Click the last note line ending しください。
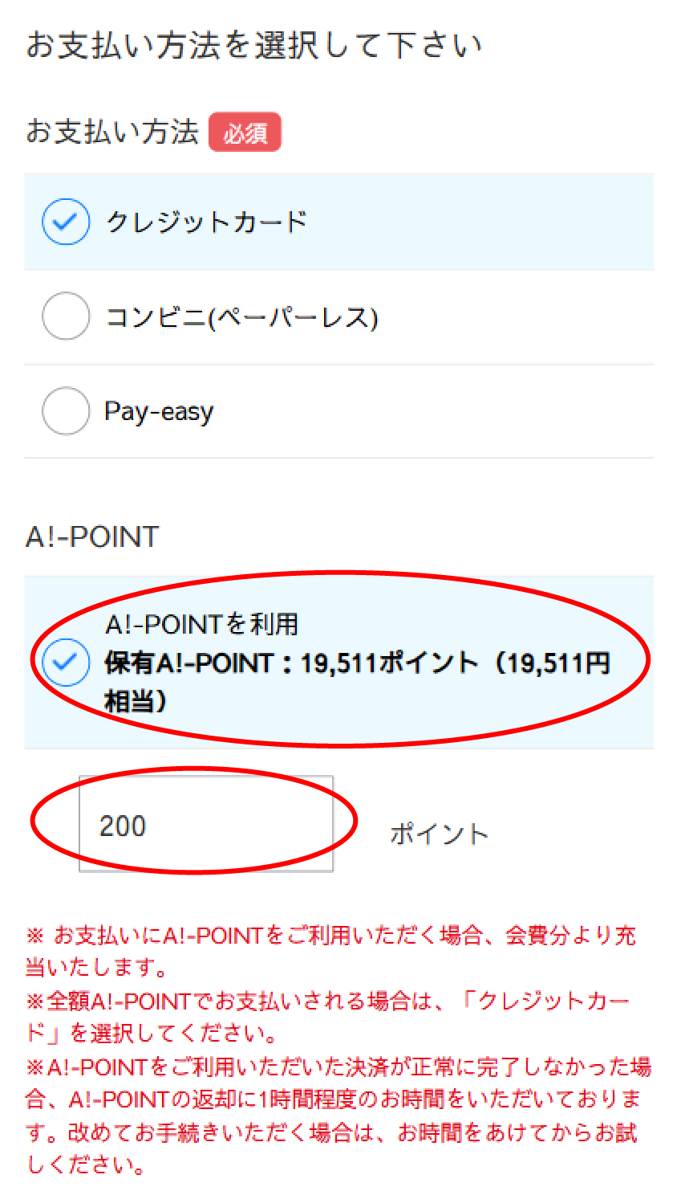681x1191 pixels. [x=87, y=1164]
